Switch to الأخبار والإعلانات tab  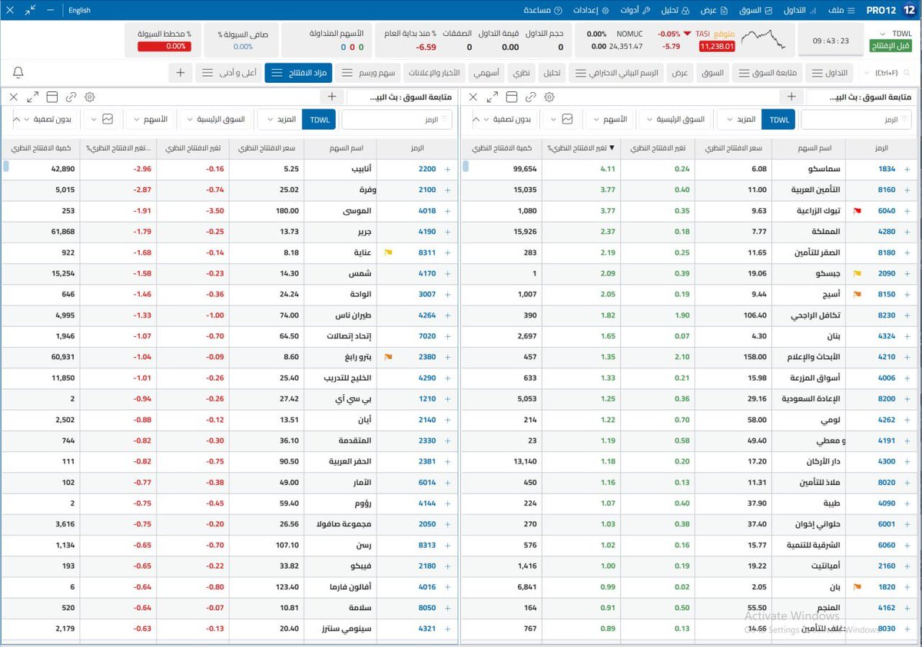click(435, 73)
